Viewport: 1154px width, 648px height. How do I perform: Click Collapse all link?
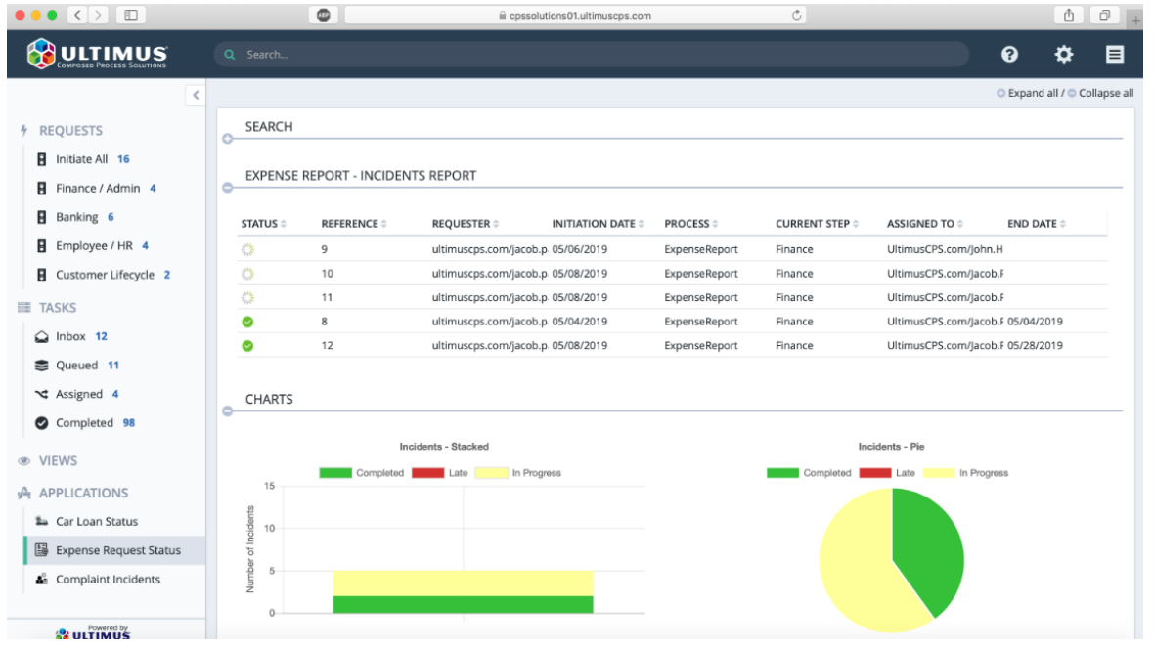[1101, 94]
